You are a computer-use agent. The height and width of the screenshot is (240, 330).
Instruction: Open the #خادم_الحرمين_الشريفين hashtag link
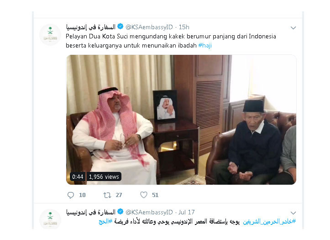269,222
